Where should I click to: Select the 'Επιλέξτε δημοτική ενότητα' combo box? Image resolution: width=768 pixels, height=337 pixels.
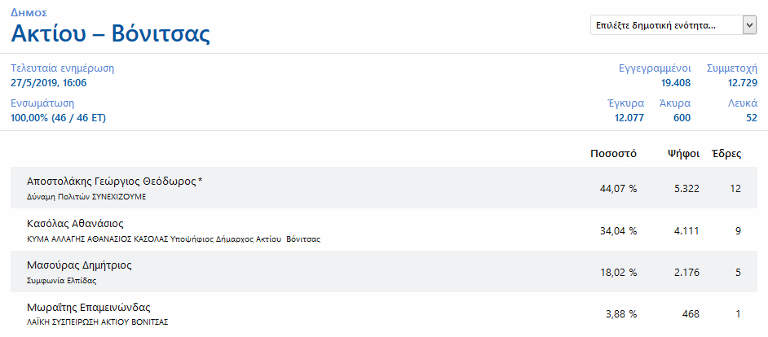pos(673,25)
